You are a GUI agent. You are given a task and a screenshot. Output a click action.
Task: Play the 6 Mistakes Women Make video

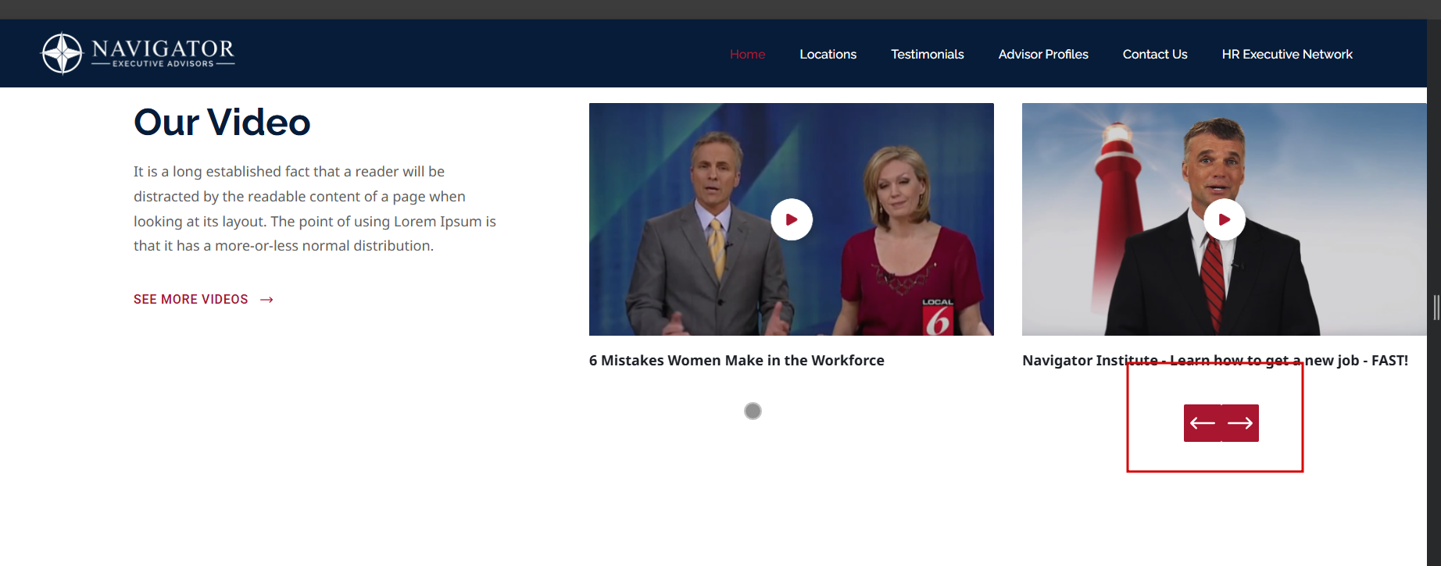point(792,219)
